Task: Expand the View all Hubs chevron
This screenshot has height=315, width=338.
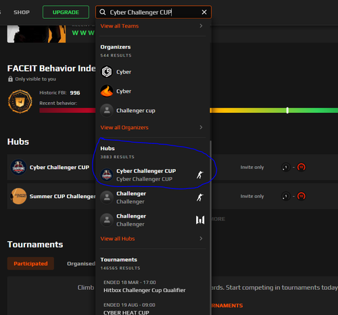Action: (201, 239)
